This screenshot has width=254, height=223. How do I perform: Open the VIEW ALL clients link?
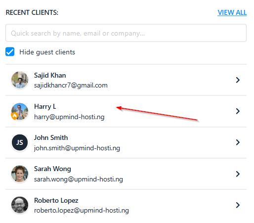[x=232, y=12]
